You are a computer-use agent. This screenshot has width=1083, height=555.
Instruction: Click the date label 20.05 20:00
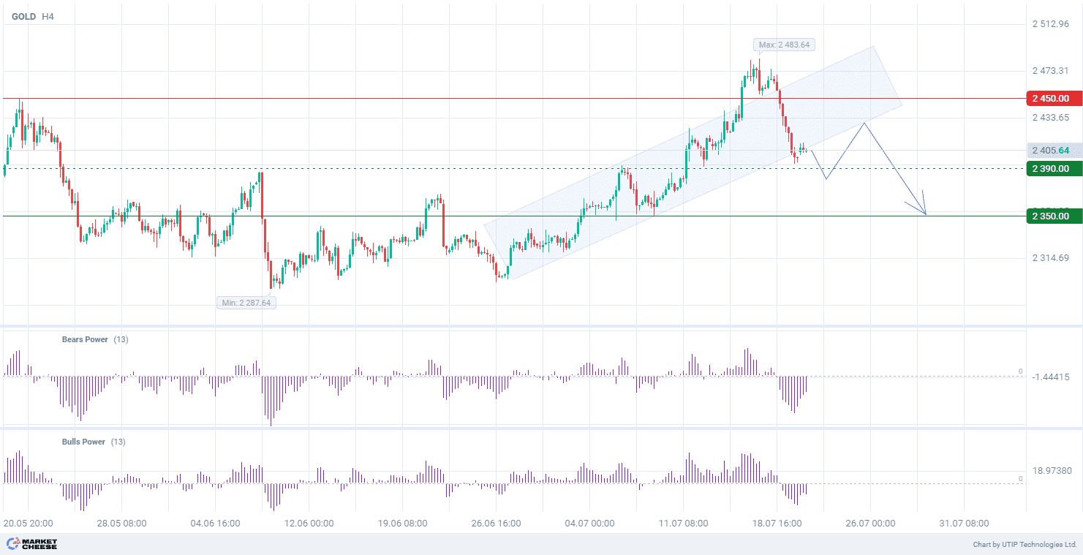click(28, 524)
